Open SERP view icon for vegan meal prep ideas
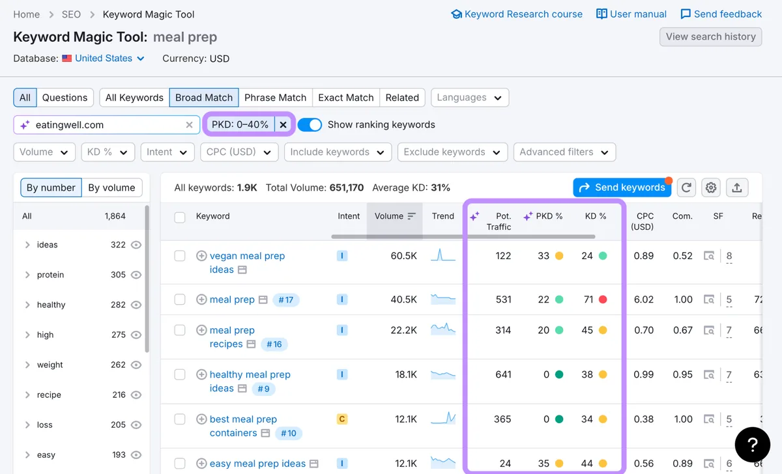Image resolution: width=782 pixels, height=474 pixels. point(242,270)
